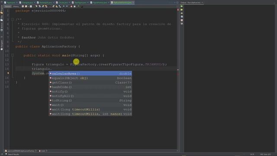Maximize the editor window icon near tabs
This screenshot has height=156, width=277.
point(177,3)
